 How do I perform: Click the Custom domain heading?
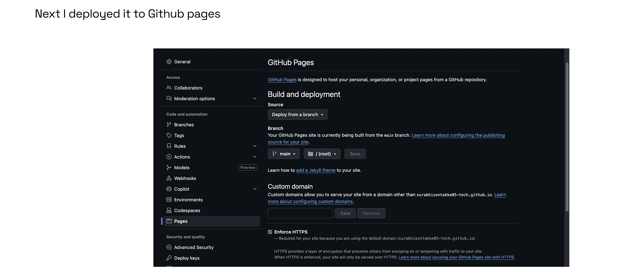tap(290, 186)
